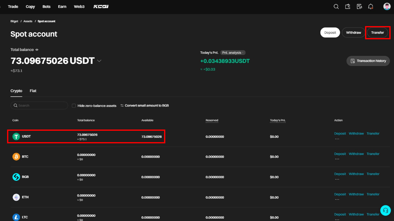
Task: Open the search magnifier icon in header
Action: tap(336, 6)
